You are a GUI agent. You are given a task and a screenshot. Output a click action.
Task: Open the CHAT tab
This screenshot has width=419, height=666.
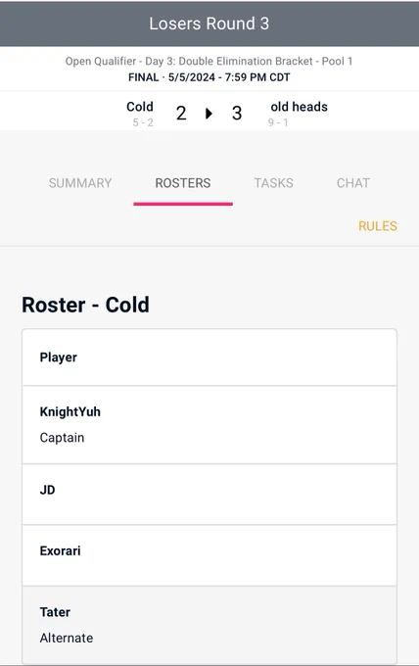353,183
